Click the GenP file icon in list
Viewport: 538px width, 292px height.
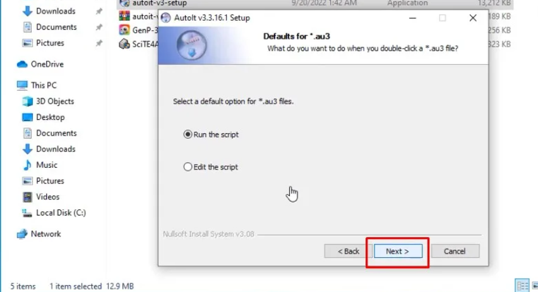(124, 30)
